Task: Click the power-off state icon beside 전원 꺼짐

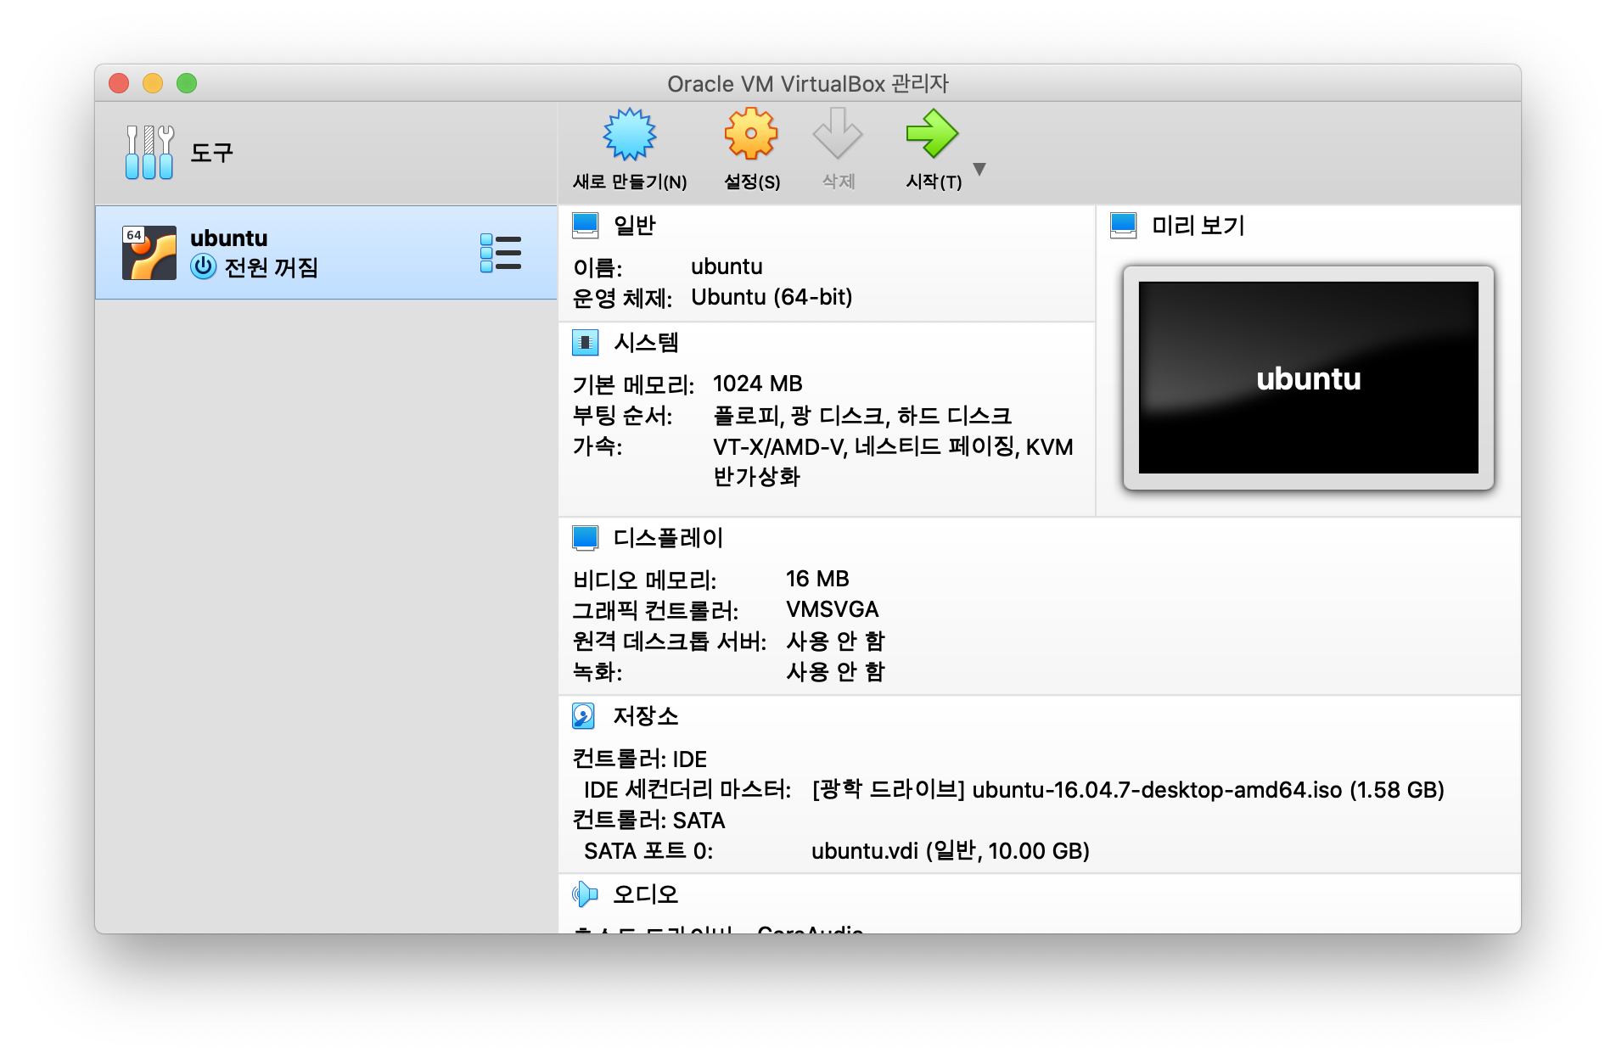Action: 204,266
